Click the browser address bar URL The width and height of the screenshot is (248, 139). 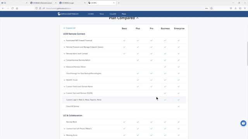pos(59,8)
